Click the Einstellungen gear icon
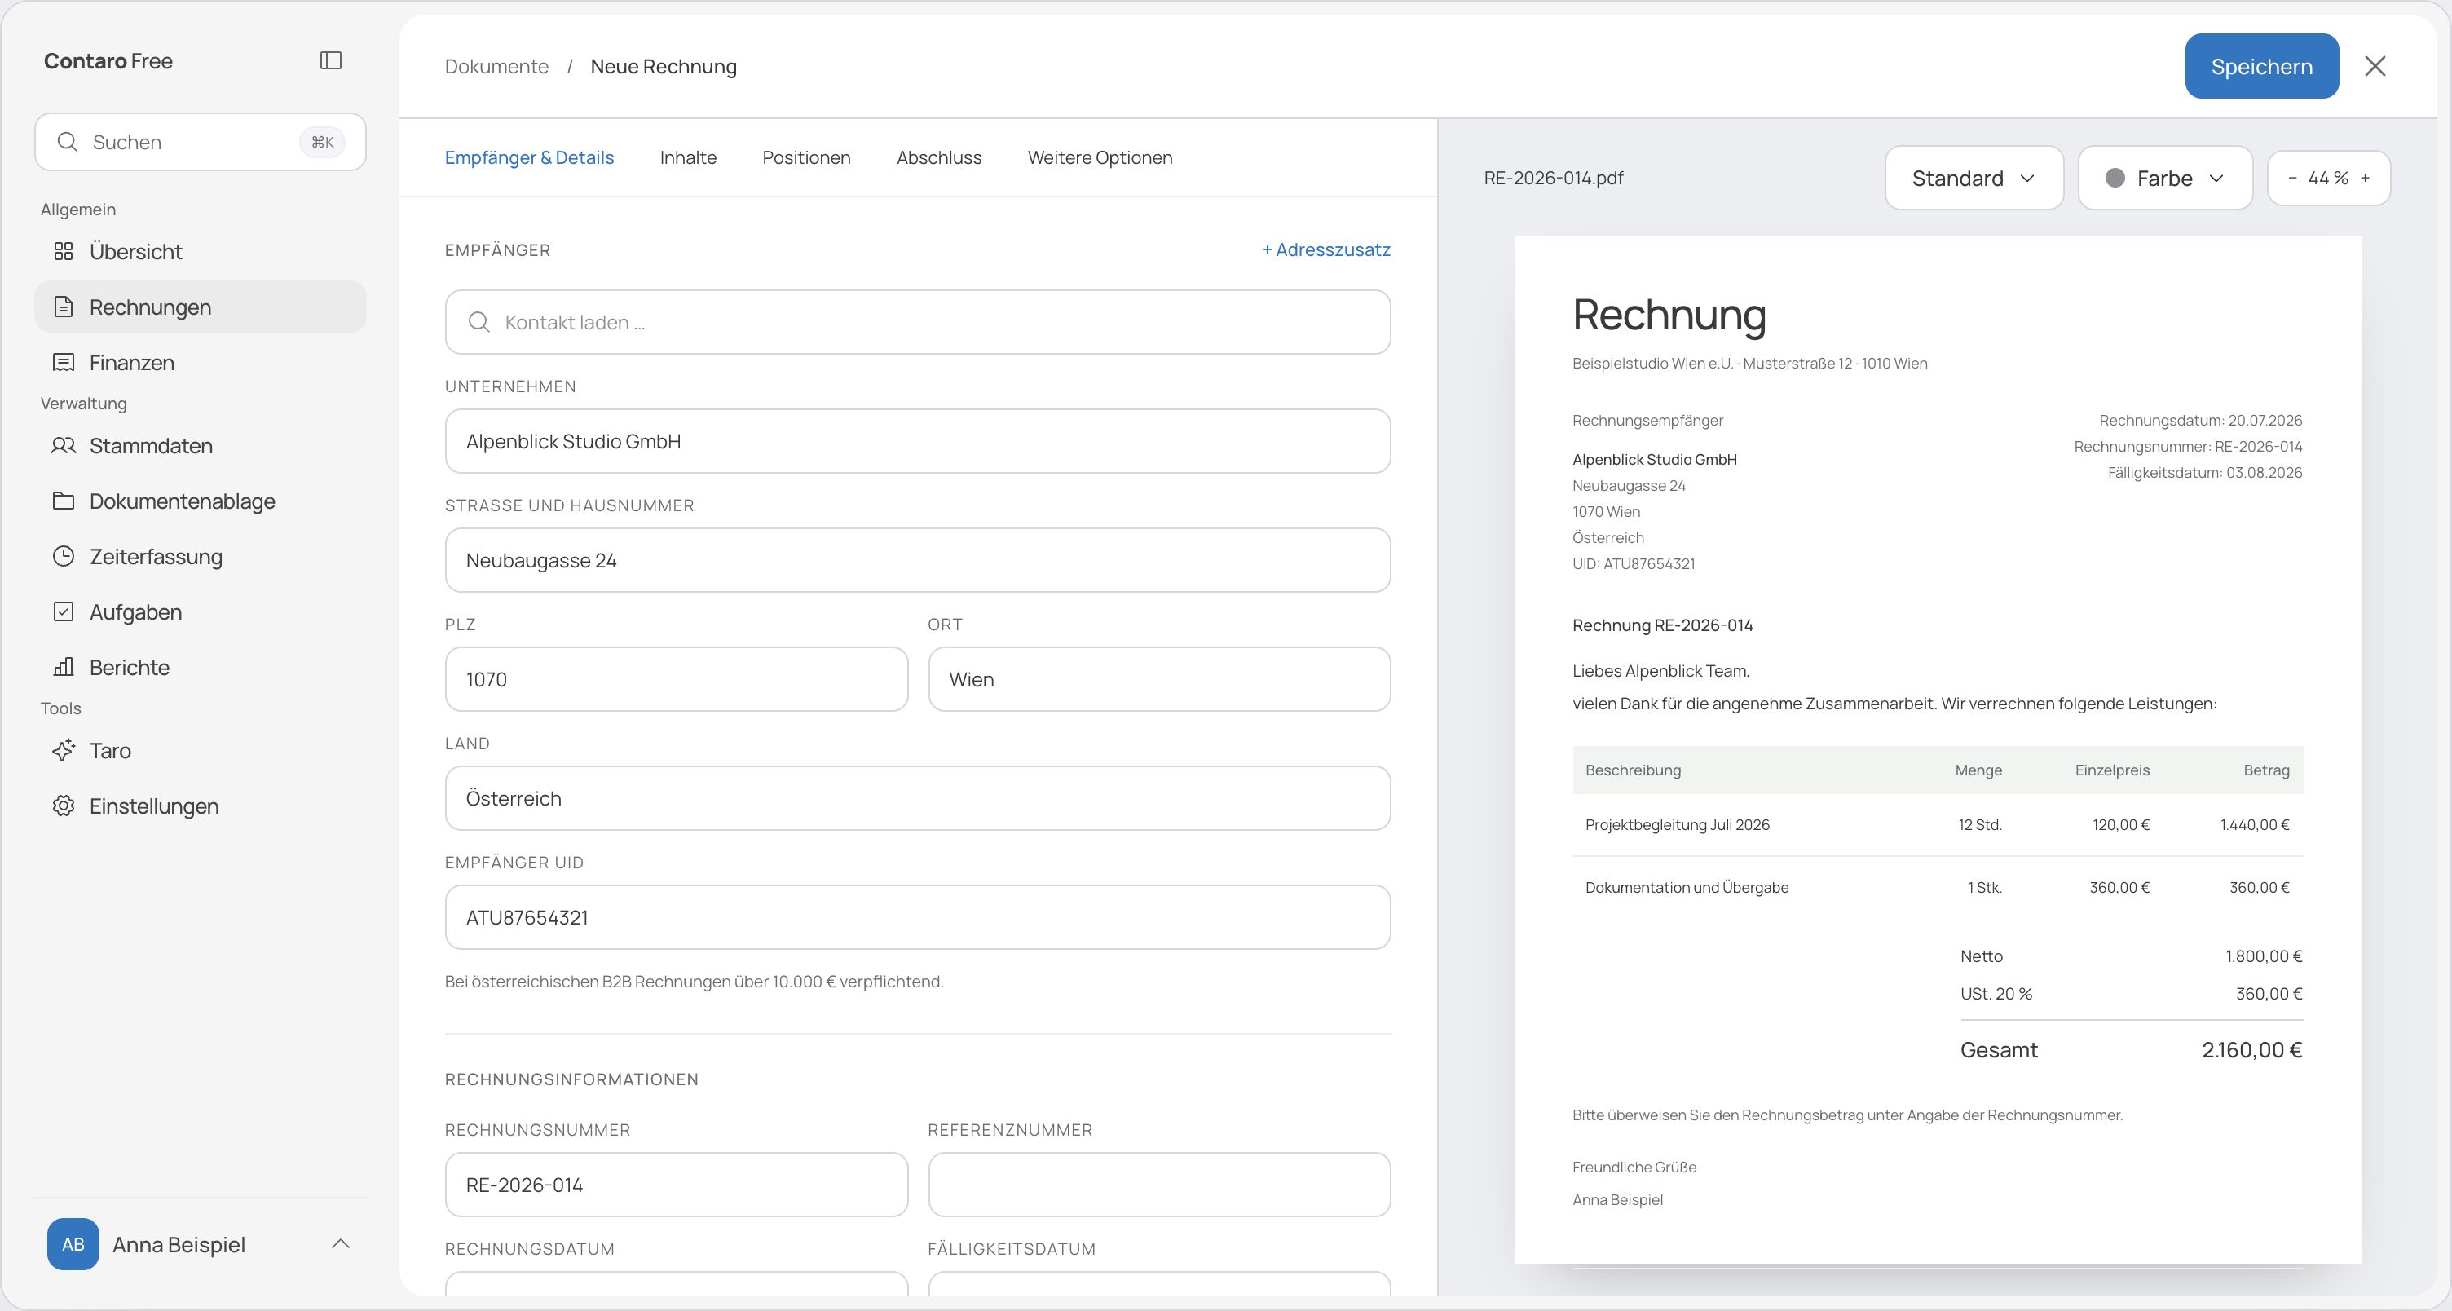This screenshot has width=2452, height=1311. 64,806
